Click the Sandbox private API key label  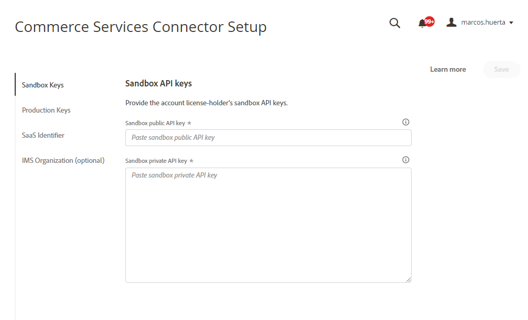156,161
